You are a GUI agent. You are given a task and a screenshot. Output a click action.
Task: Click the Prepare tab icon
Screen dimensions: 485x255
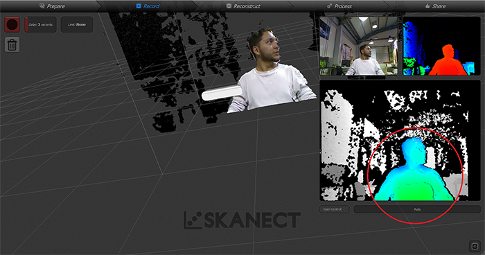42,6
